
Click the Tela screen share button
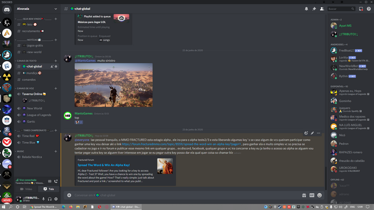(x=48, y=189)
